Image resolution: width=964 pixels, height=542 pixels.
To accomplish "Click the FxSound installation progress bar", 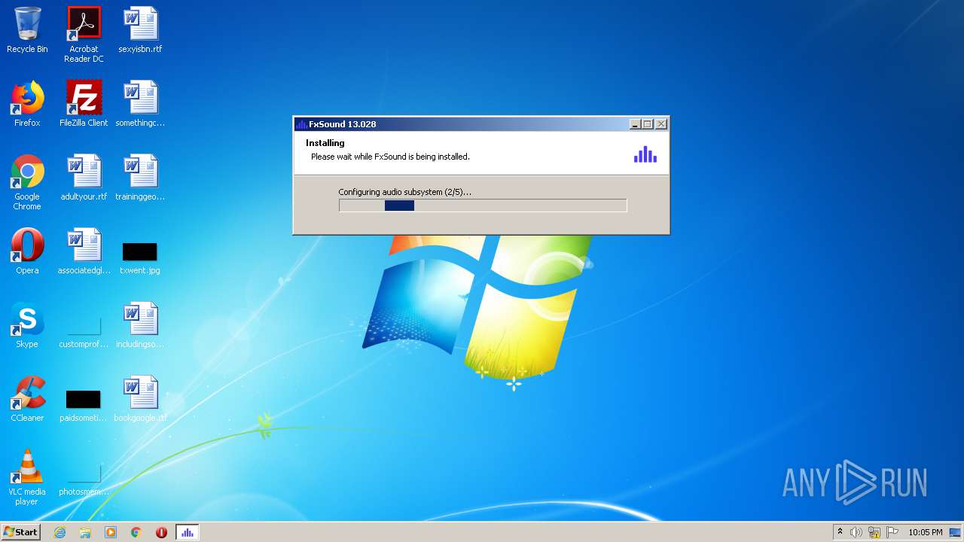I will [x=483, y=206].
